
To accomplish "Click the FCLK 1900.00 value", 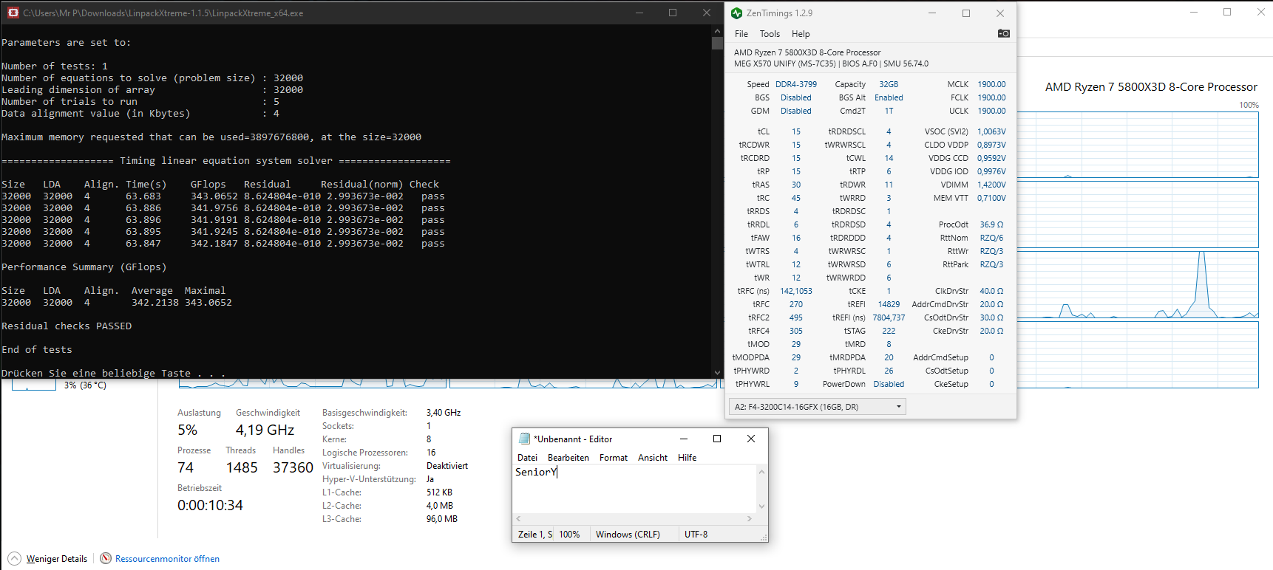I will [x=991, y=97].
